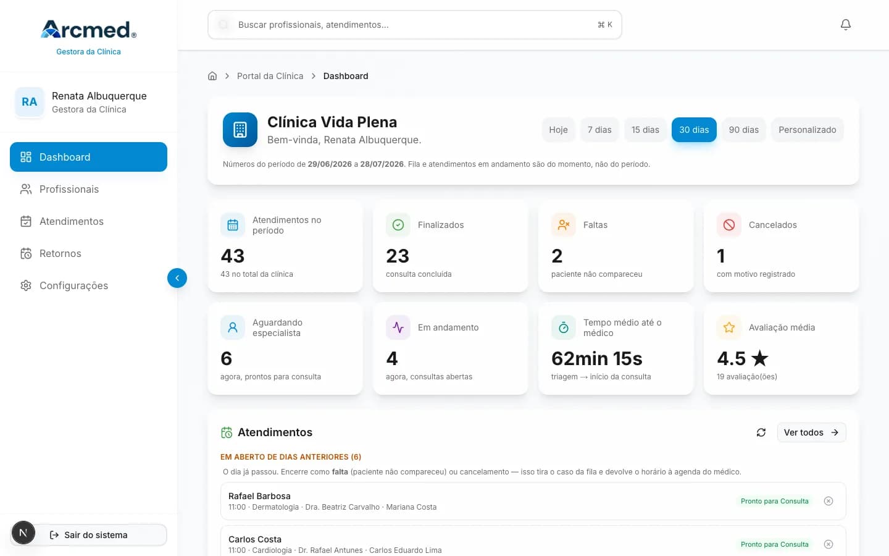Click the 23 Finalizados value

(398, 256)
